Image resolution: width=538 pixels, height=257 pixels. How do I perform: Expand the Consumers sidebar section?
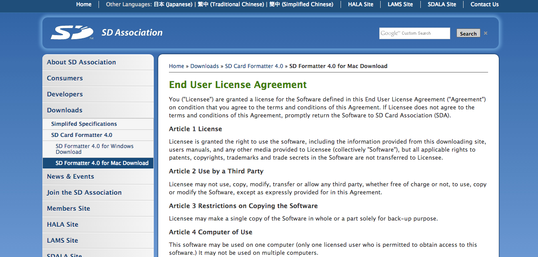pyautogui.click(x=65, y=78)
